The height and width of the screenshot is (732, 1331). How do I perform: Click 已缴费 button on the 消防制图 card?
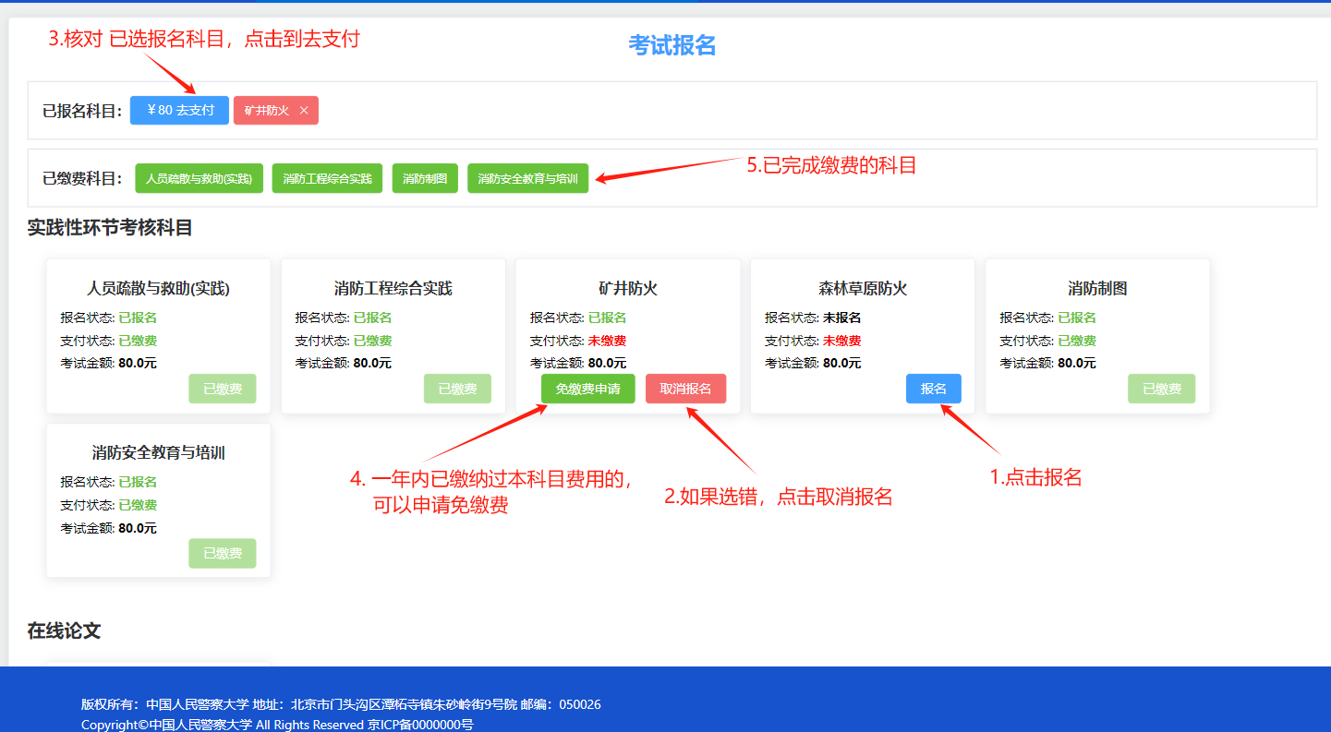pos(1161,389)
